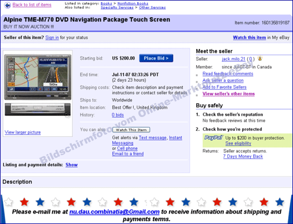Open the 'Back to list of items' link
The width and height of the screenshot is (293, 224).
click(x=32, y=4)
